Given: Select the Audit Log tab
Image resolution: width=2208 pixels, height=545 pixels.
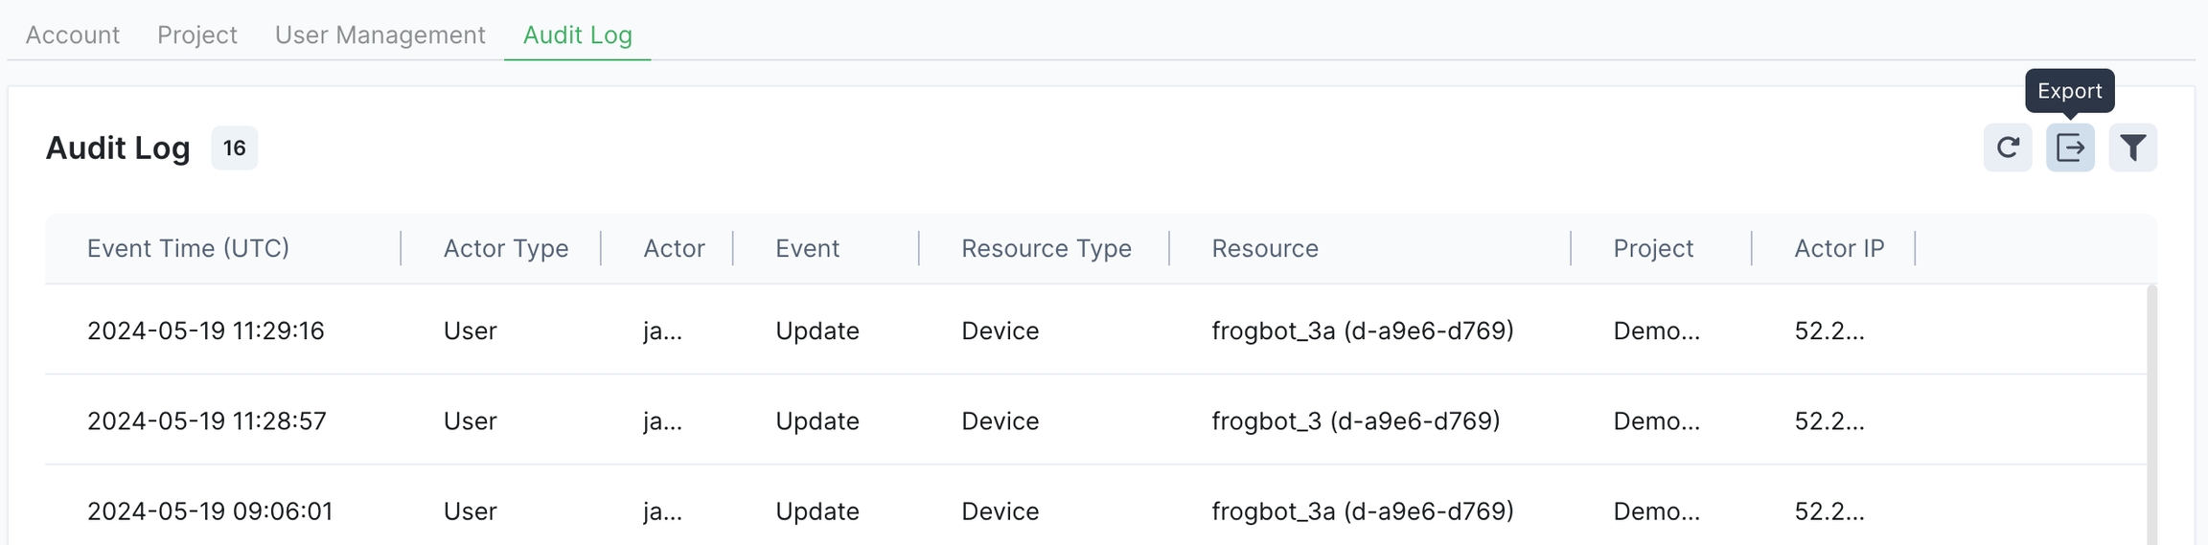Looking at the screenshot, I should click(x=577, y=35).
